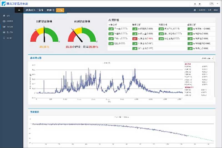Click the second round icon beside the user name
This screenshot has height=148, width=222.
[200, 4]
